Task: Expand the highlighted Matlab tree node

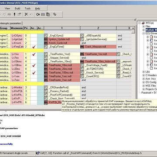Action: [143, 30]
